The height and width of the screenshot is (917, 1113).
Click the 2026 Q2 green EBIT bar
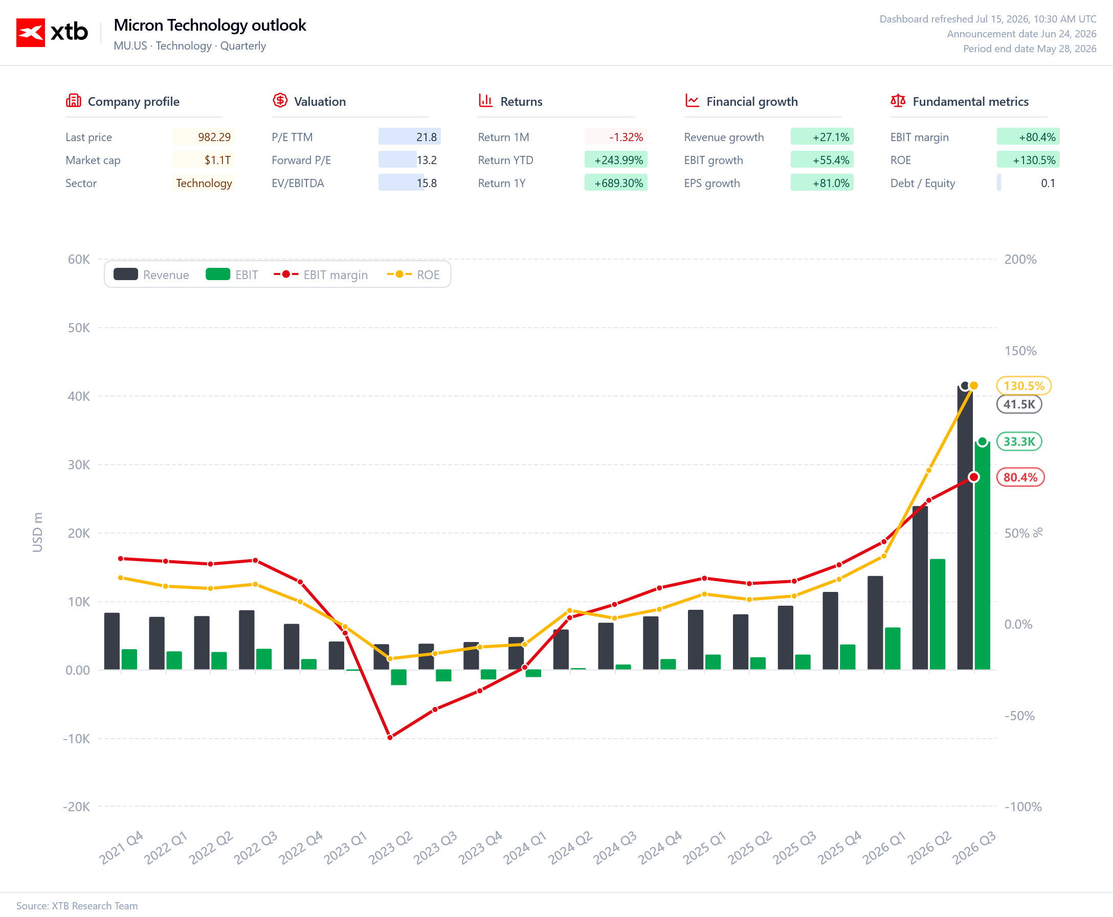point(938,614)
